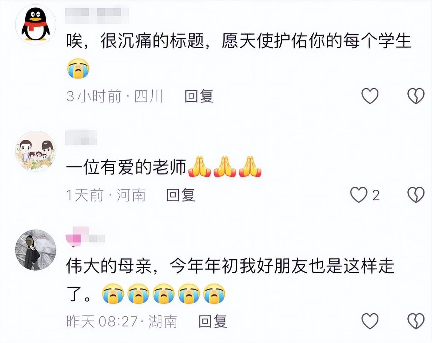Screen dimensions: 432x343
Task: Open the dark-clothed figure avatar profile
Action: 36,250
